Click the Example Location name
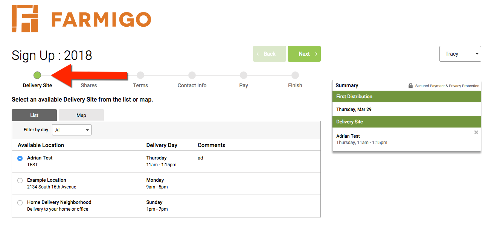 47,180
